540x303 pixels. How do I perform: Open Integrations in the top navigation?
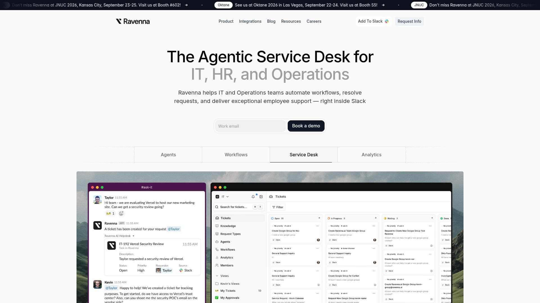(x=250, y=21)
